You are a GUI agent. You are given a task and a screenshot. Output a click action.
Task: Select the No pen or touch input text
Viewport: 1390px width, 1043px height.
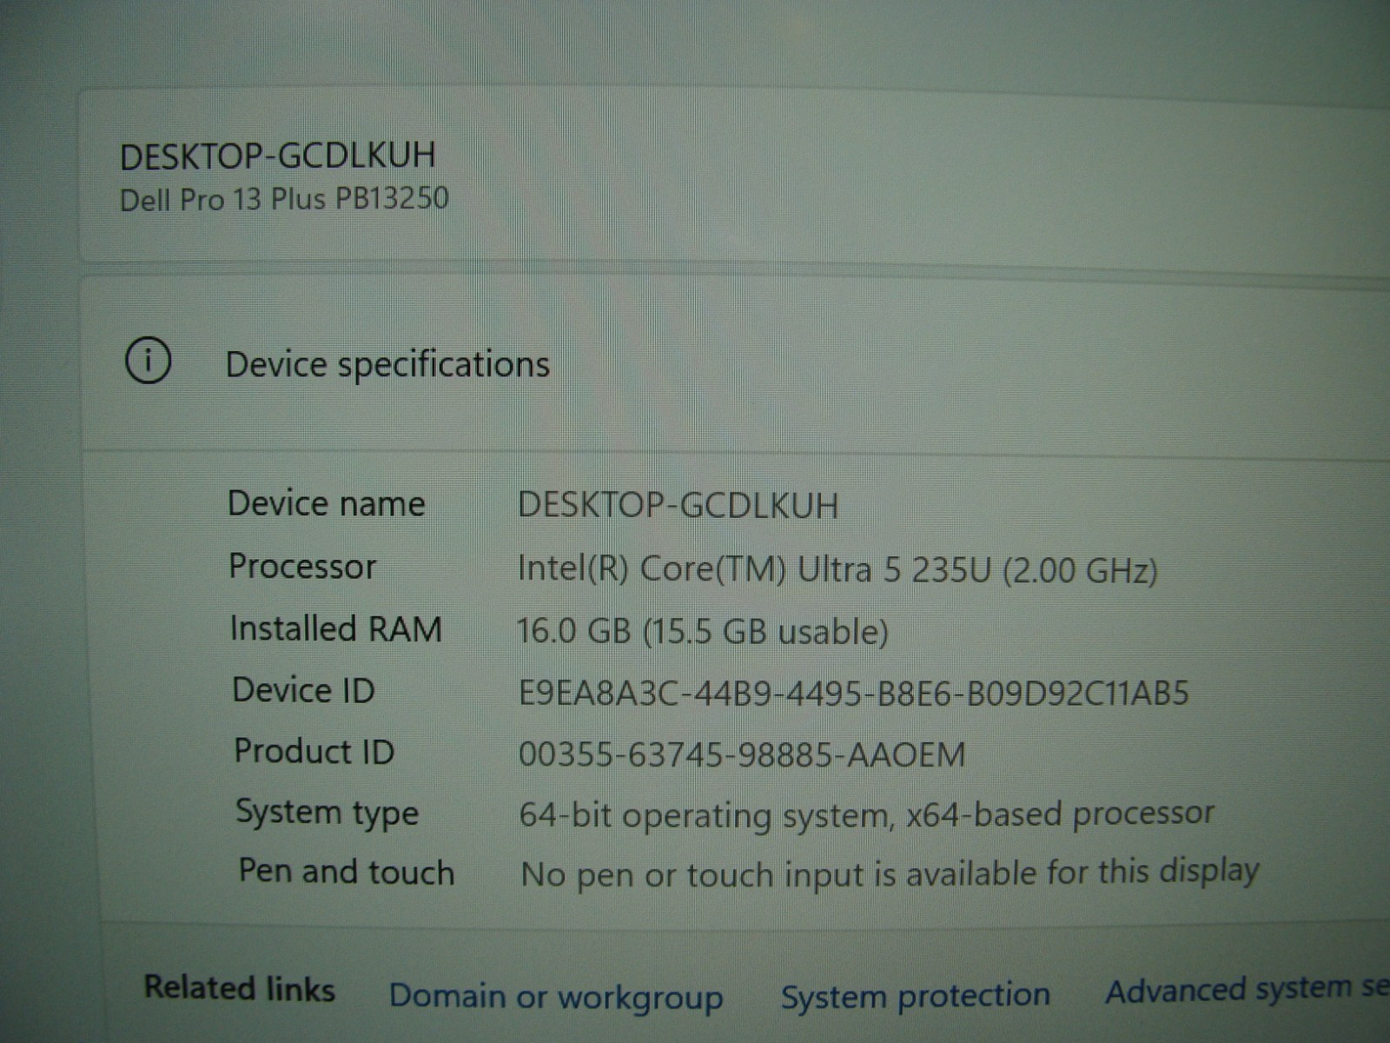point(890,873)
